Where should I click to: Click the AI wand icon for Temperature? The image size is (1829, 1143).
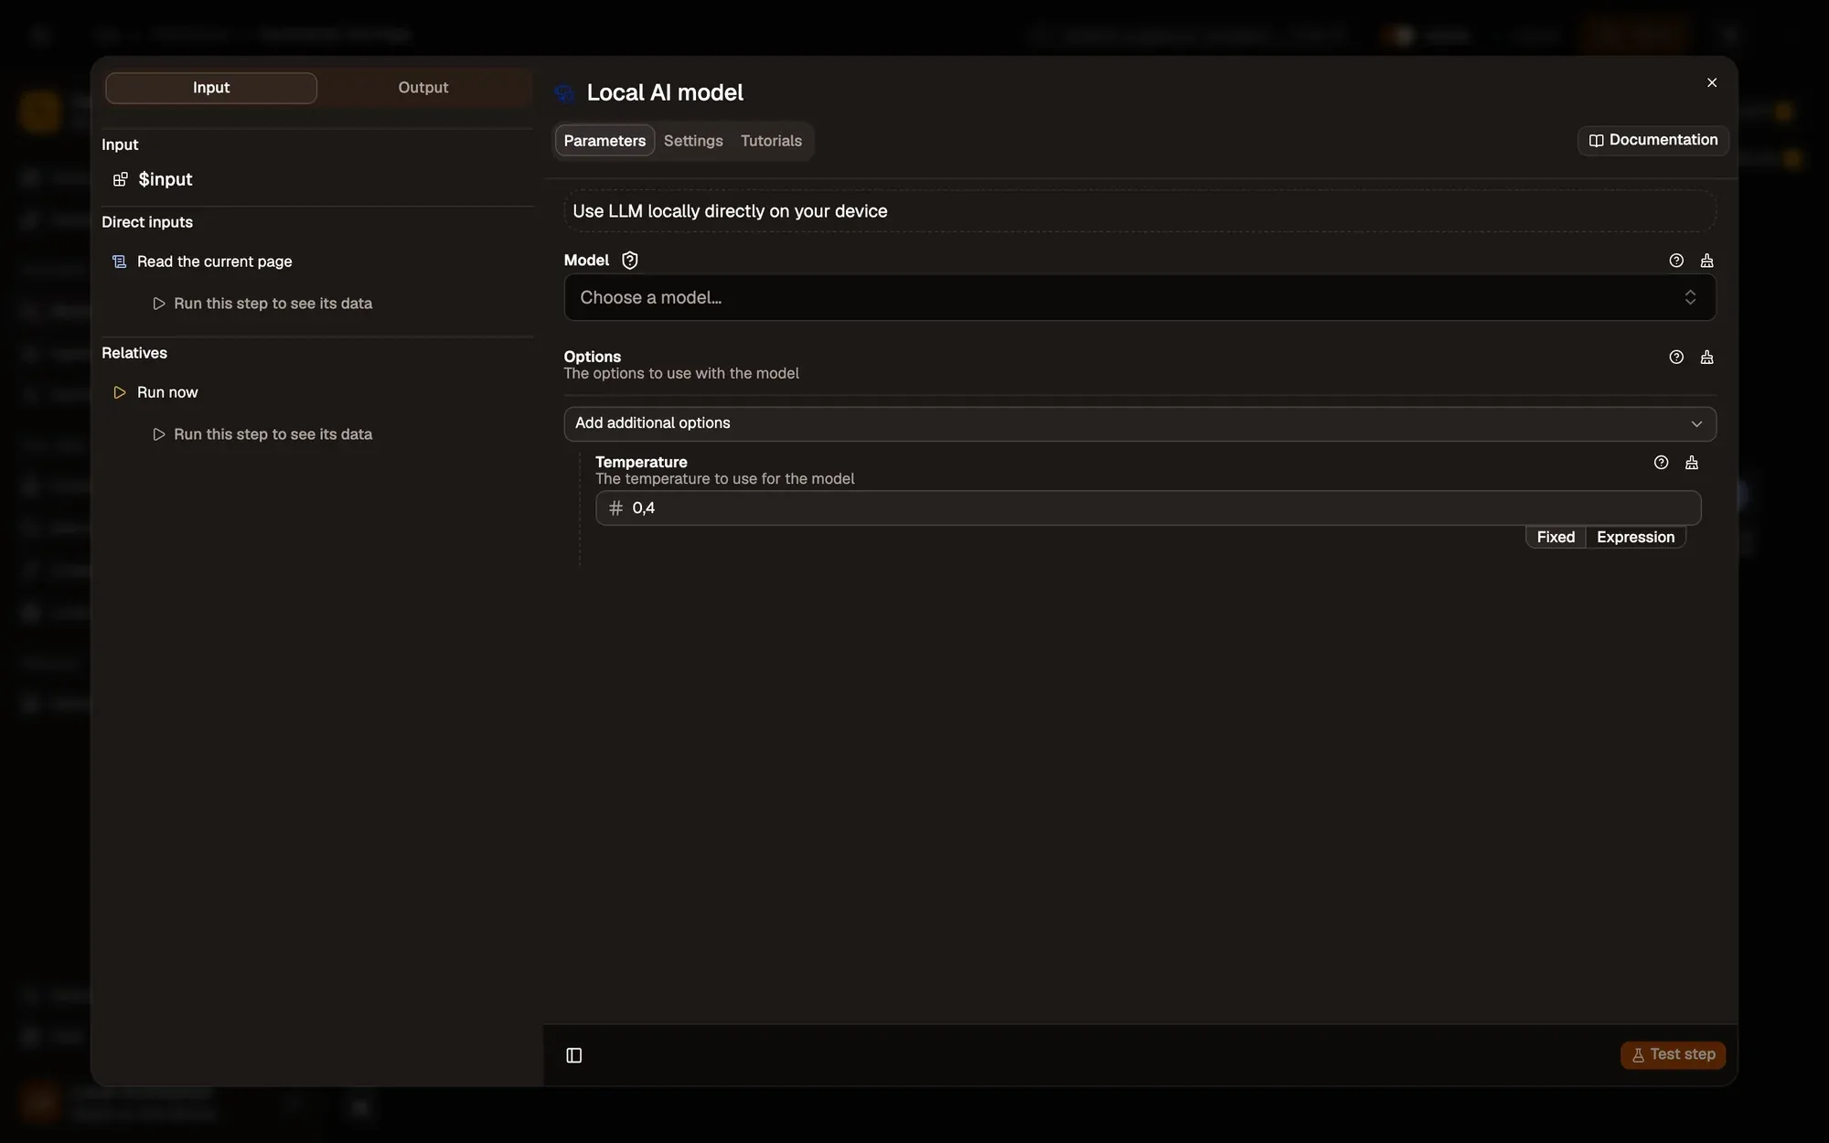point(1692,463)
